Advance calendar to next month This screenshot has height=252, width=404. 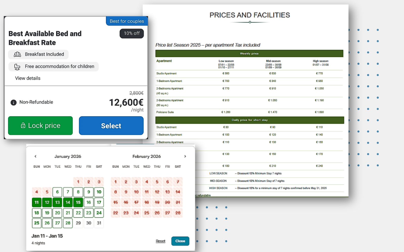(x=185, y=156)
